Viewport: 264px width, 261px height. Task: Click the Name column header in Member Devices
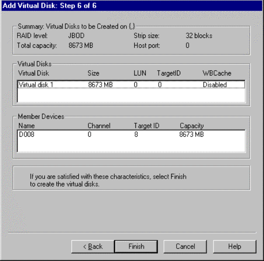tap(26, 126)
